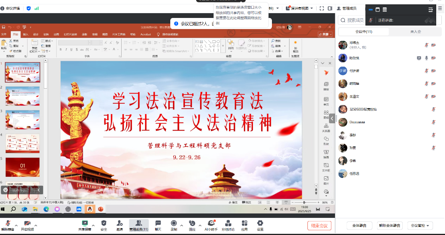The width and height of the screenshot is (445, 235).
Task: Unmute microphone via 解除静音
Action: click(8, 223)
